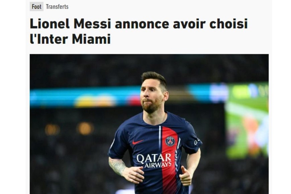Open the Foot category tag
The height and width of the screenshot is (194, 291).
[36, 7]
